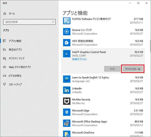Select HEIF 画像拡張機能 app name
The image size is (151, 137).
coord(83,41)
